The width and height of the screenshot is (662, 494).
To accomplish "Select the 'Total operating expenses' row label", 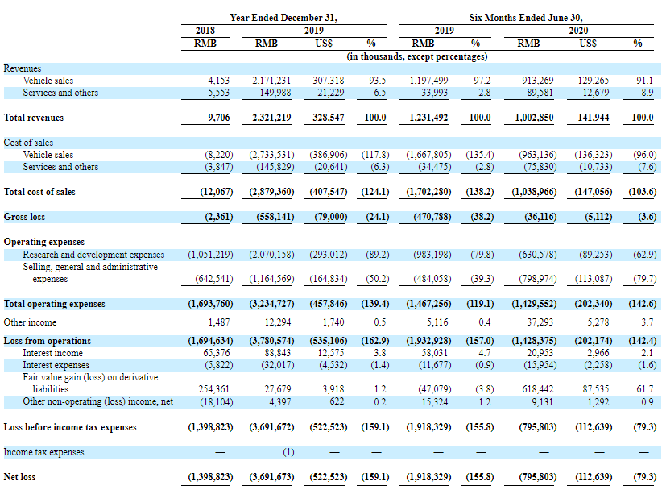I will click(54, 305).
